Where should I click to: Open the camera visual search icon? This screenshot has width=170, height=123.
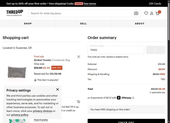[136, 13]
